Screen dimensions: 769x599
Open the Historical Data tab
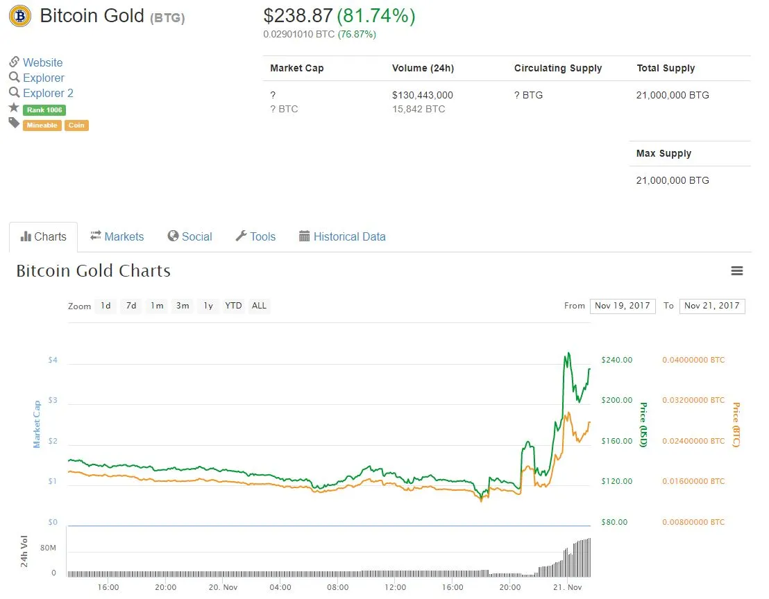coord(342,237)
